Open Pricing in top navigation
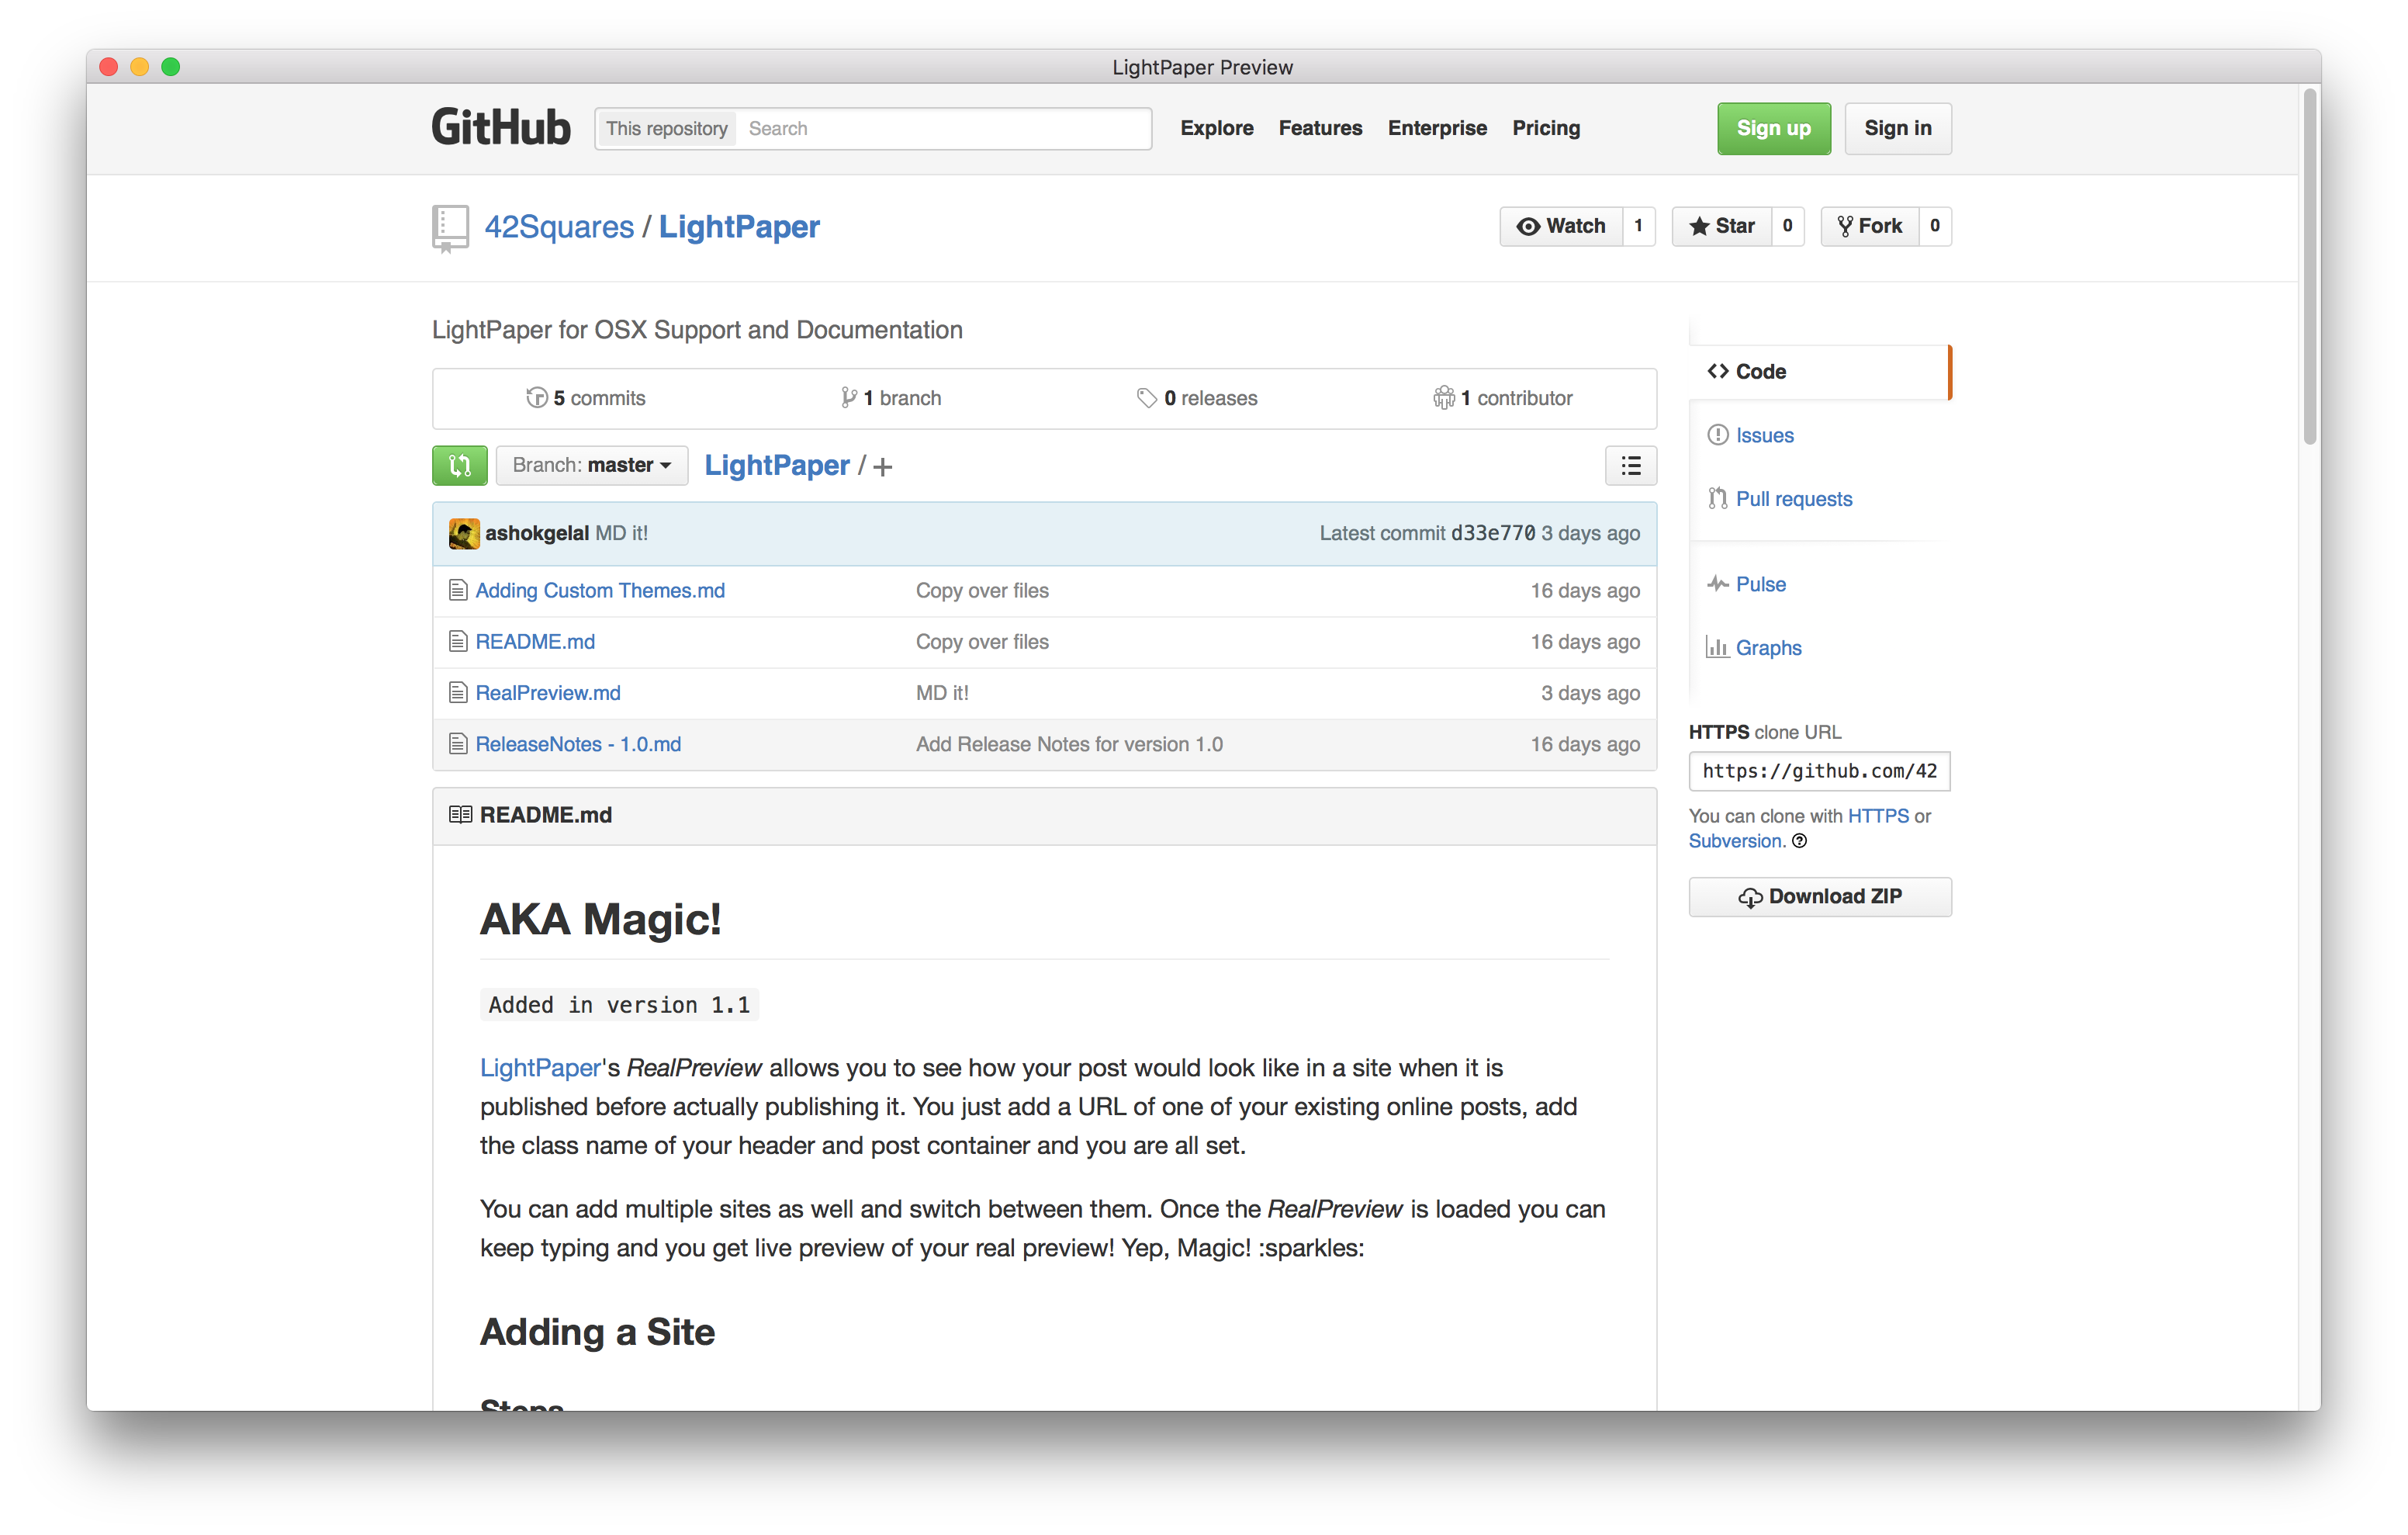Screen dimensions: 2408x1535 [x=1546, y=128]
